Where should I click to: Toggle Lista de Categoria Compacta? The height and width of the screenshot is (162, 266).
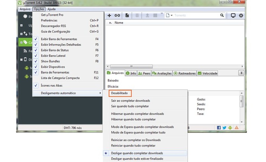(68, 78)
